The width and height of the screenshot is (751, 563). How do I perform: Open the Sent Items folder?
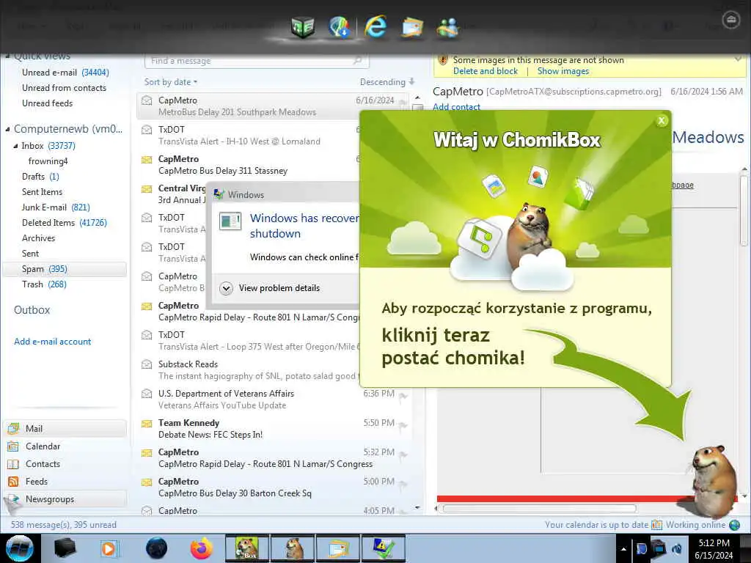[42, 191]
